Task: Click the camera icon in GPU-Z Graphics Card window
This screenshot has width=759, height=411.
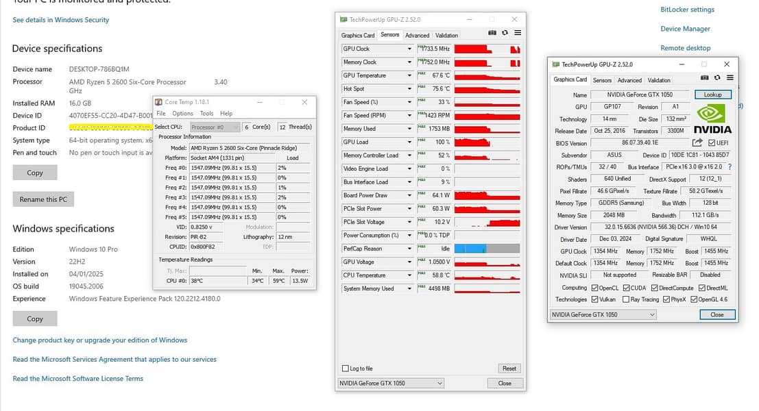Action: click(706, 78)
